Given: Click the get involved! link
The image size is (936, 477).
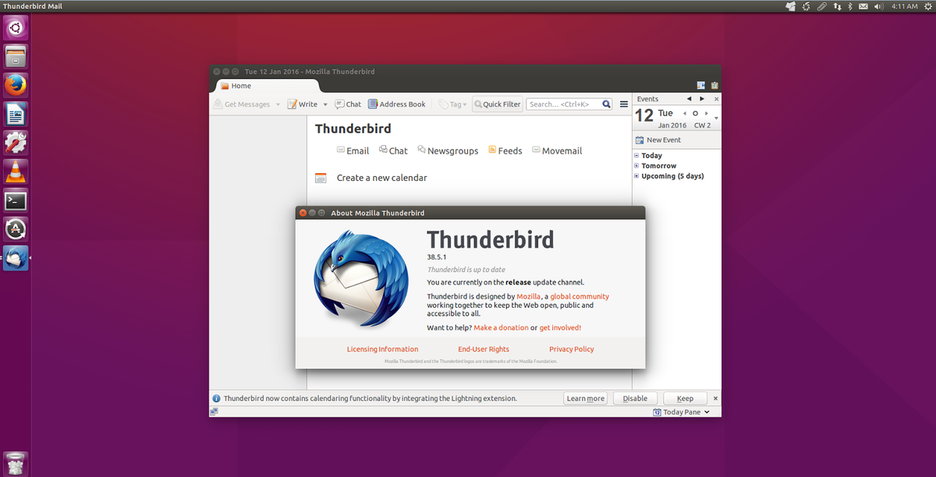Looking at the screenshot, I should click(x=560, y=327).
